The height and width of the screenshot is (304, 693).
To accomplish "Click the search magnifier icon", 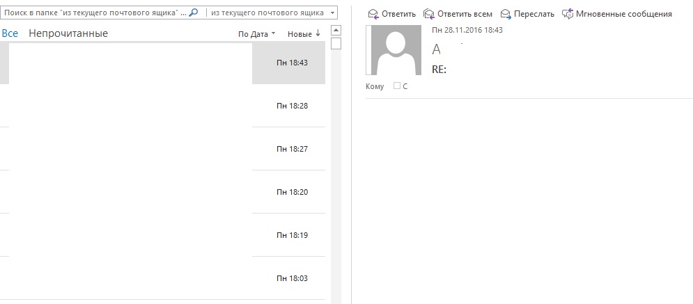I will pos(193,13).
